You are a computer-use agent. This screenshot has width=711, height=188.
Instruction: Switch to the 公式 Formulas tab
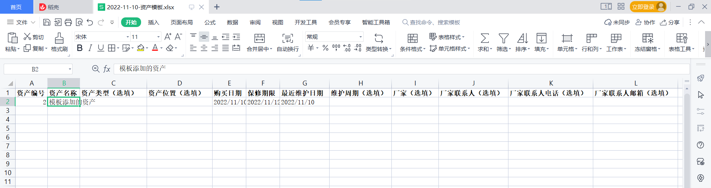click(210, 23)
